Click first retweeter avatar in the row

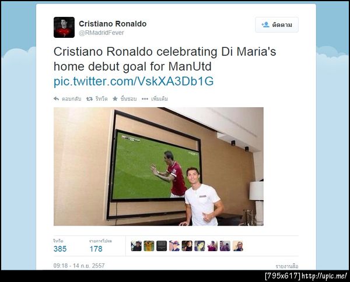(136, 246)
